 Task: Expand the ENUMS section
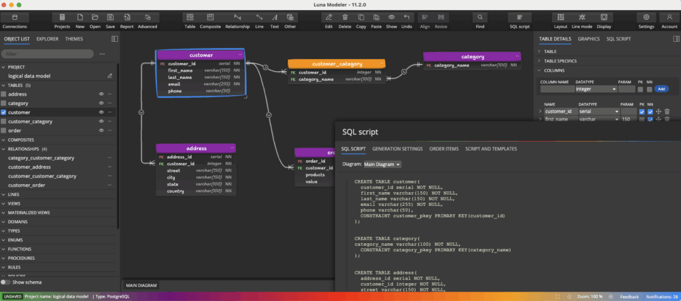coord(3,240)
